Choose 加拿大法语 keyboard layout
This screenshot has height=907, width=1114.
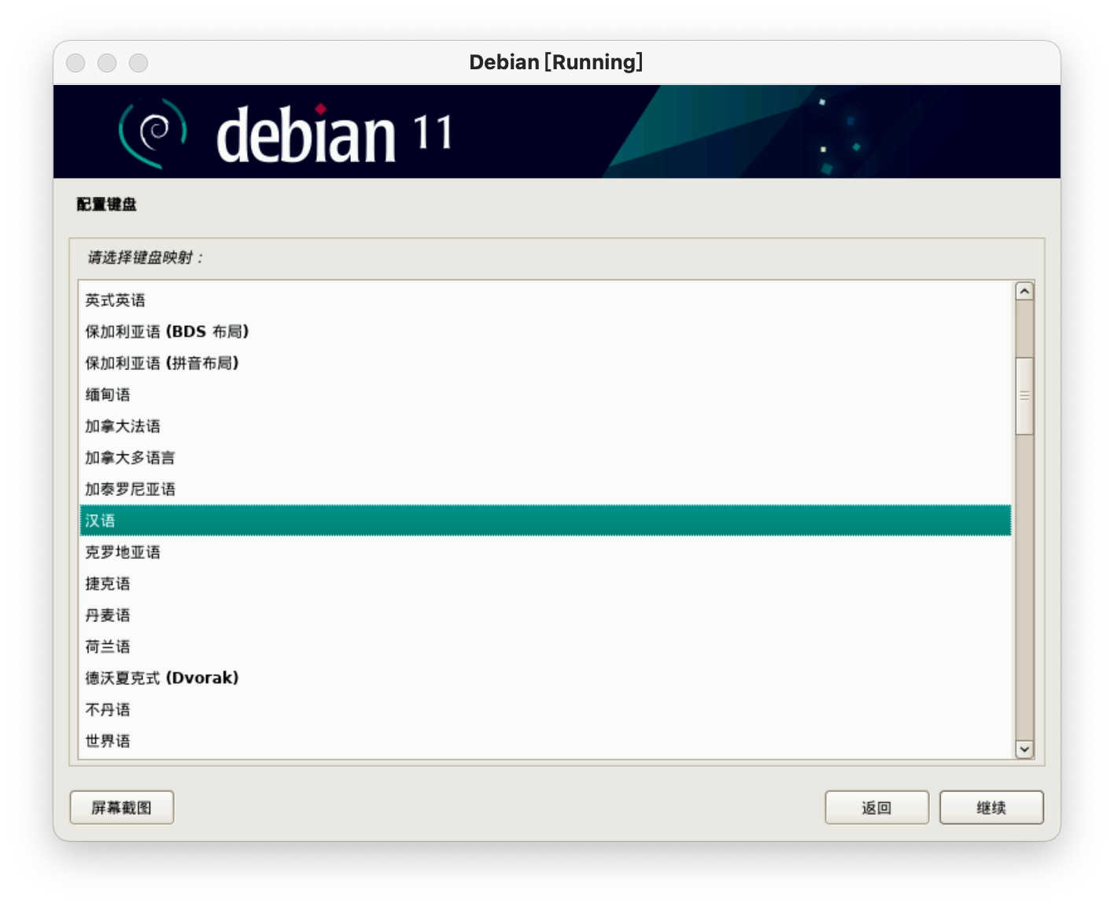pyautogui.click(x=545, y=426)
